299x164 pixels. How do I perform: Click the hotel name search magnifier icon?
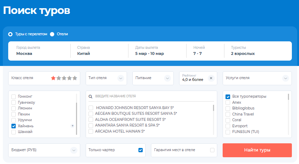click(90, 97)
